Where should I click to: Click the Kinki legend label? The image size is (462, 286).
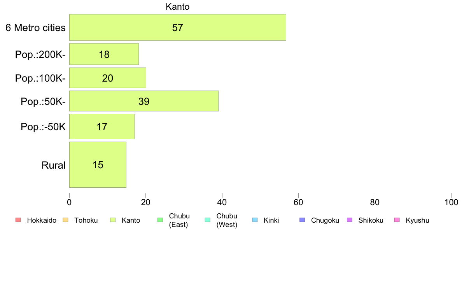coord(271,220)
